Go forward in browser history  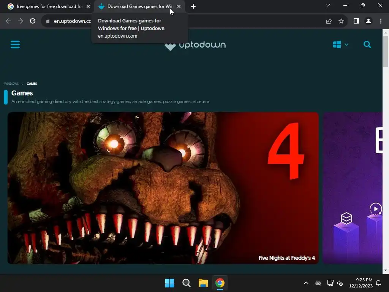[21, 21]
